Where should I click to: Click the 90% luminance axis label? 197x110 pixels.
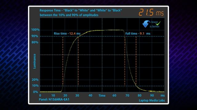(x=35, y=36)
